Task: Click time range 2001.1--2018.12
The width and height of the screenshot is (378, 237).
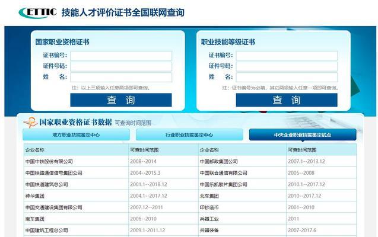Action: [148, 184]
